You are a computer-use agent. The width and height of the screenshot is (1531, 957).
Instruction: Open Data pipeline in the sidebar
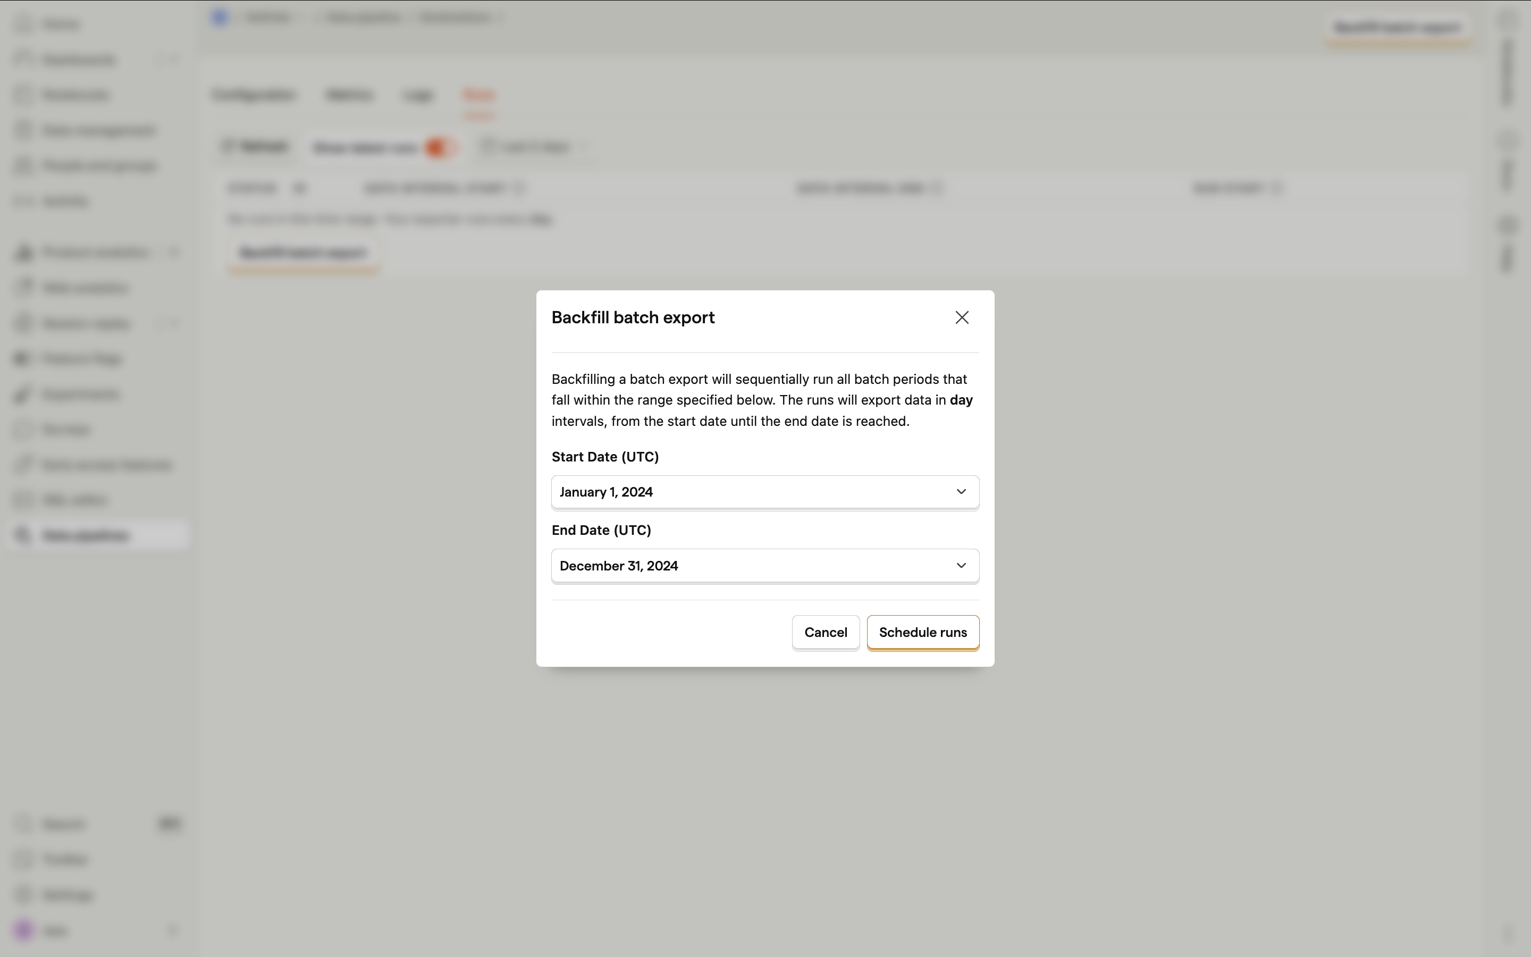(x=86, y=535)
